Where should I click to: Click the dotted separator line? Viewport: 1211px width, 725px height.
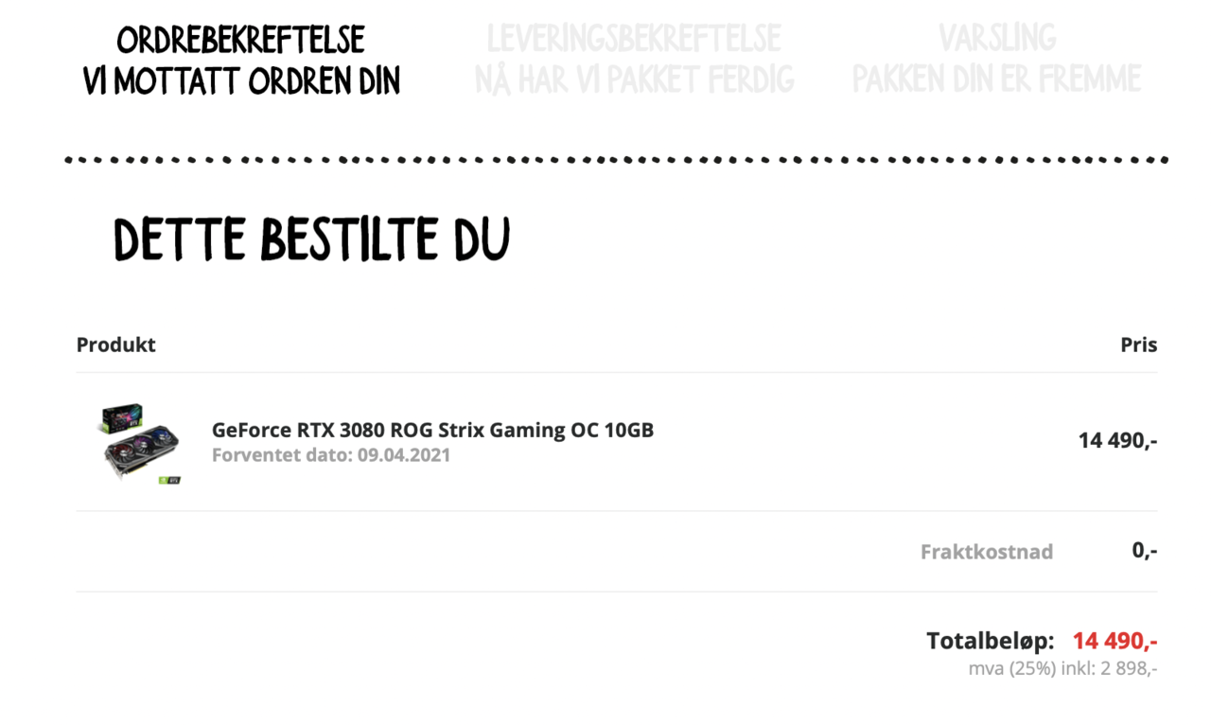(617, 160)
